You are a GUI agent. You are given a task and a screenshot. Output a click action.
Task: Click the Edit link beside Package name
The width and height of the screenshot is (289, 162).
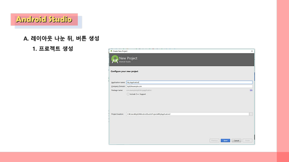[x=251, y=90]
